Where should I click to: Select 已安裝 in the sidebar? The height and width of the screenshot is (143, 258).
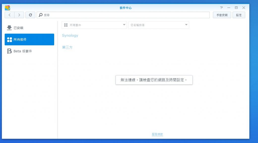29,28
